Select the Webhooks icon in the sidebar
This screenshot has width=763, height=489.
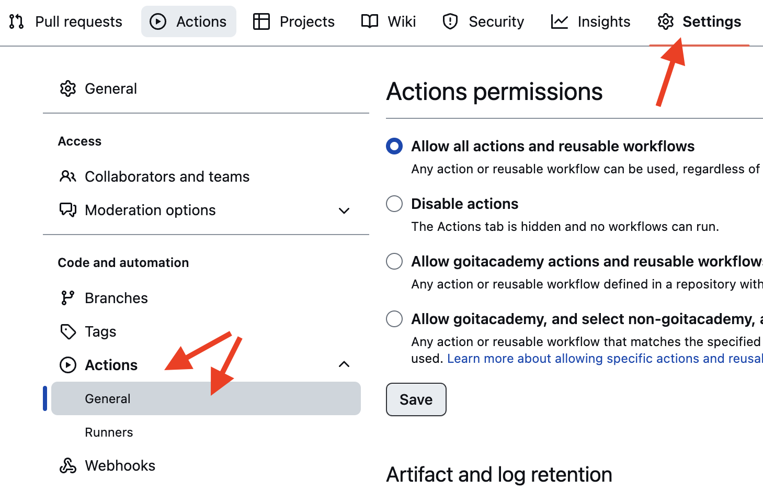(68, 465)
